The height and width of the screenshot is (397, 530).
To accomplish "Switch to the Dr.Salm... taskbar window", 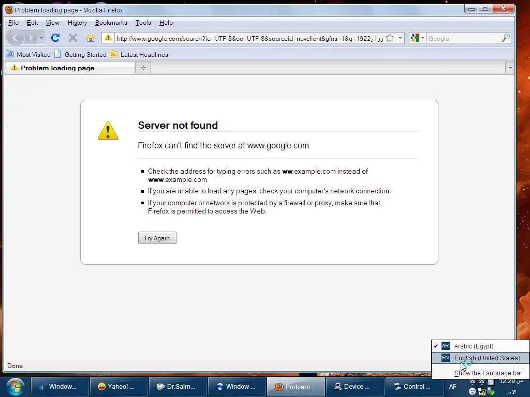I will 178,387.
